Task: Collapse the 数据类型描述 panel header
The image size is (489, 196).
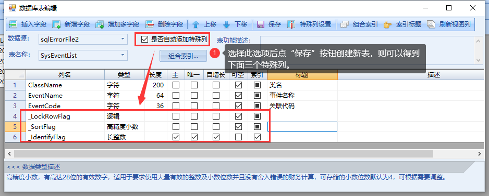Action: pyautogui.click(x=33, y=167)
